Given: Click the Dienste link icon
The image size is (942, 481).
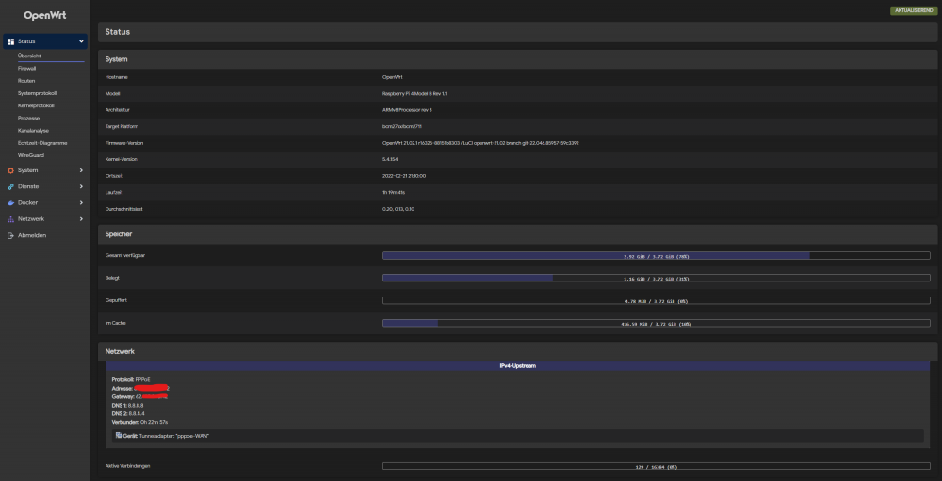Looking at the screenshot, I should 10,186.
